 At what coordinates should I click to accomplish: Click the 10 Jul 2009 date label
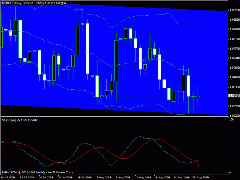pyautogui.click(x=8, y=177)
